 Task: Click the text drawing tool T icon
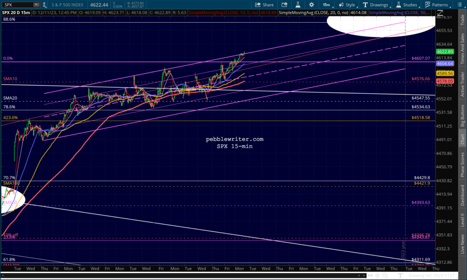click(400, 275)
